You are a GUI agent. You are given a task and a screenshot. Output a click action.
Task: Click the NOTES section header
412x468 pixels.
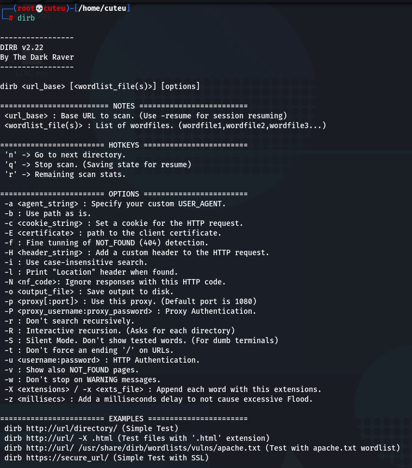pos(124,106)
